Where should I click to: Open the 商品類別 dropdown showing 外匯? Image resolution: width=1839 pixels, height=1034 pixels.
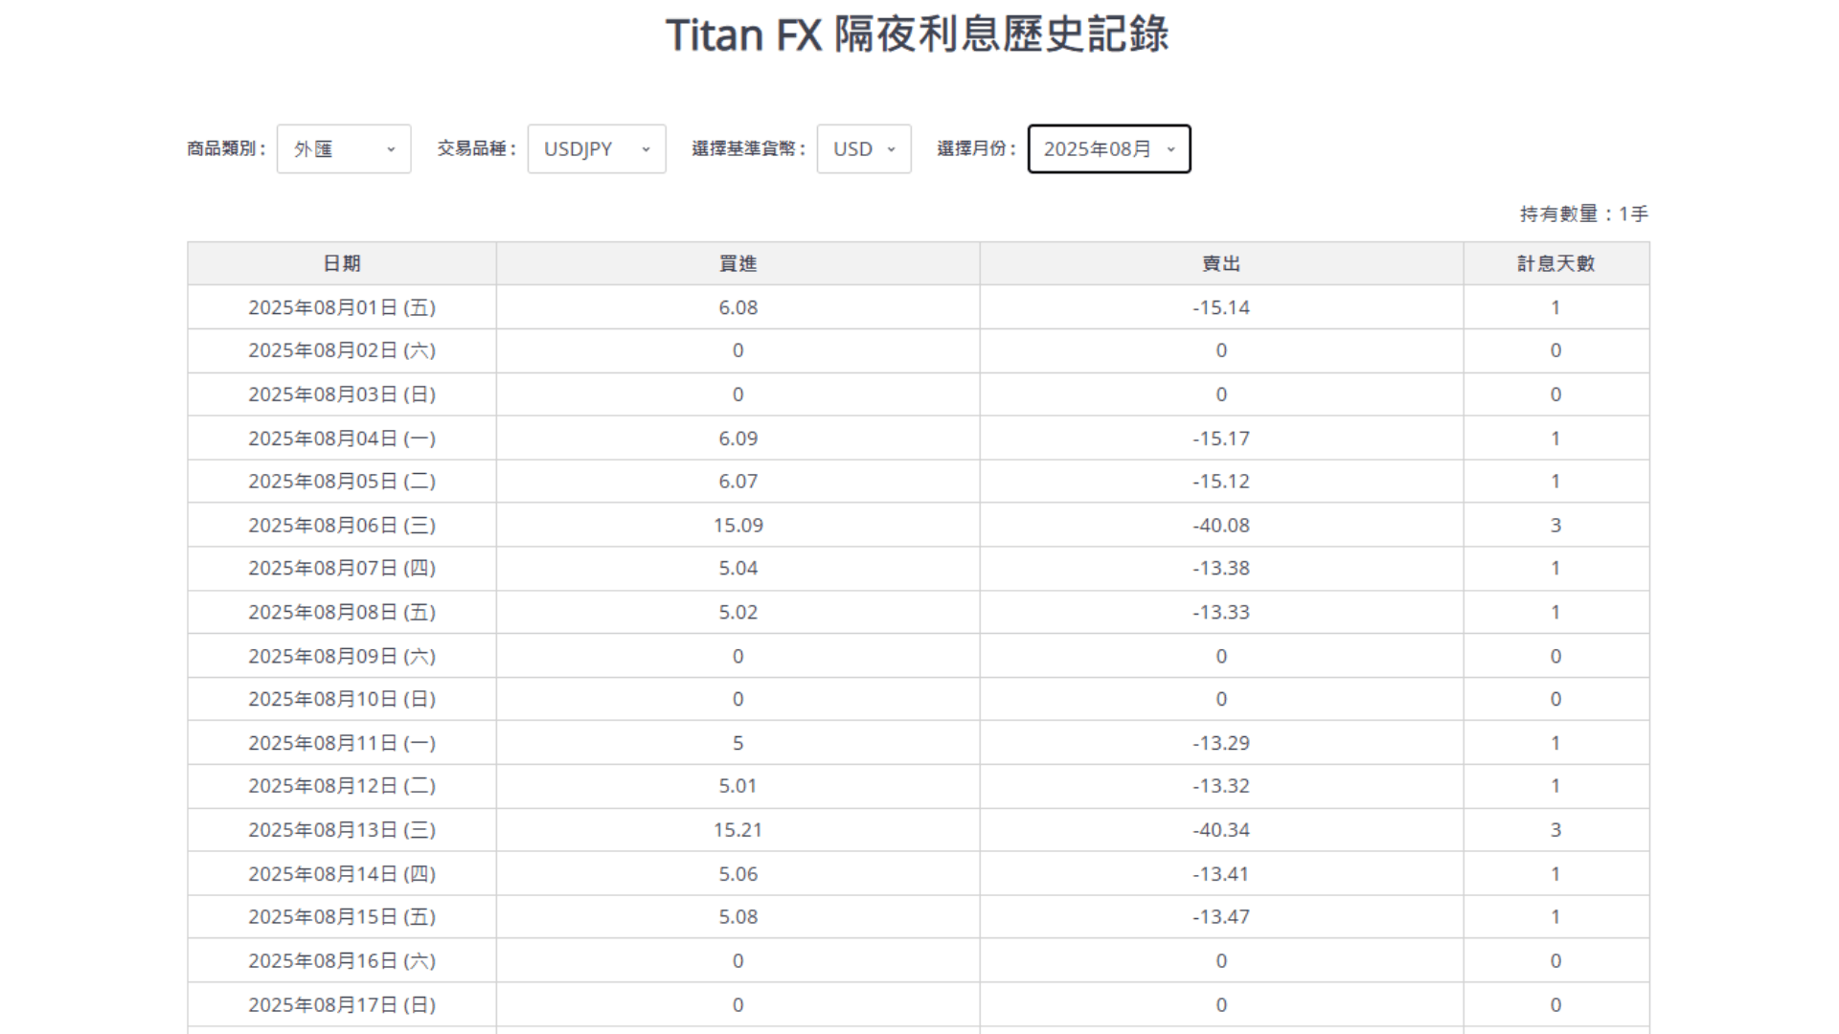(x=342, y=148)
